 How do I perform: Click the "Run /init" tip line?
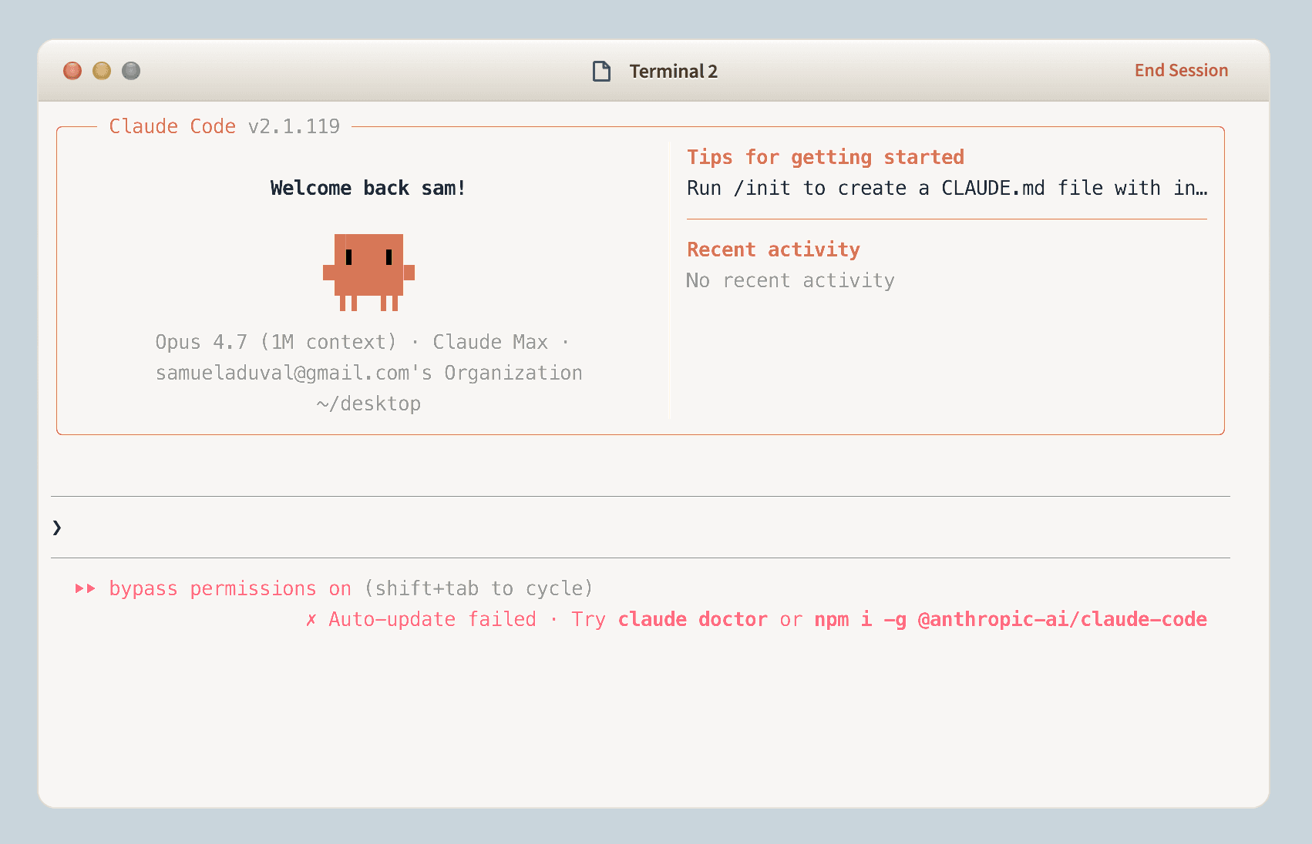click(947, 188)
